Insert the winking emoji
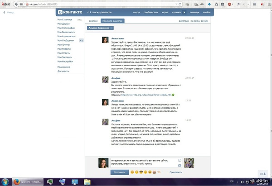The width and height of the screenshot is (272, 186). [137, 172]
